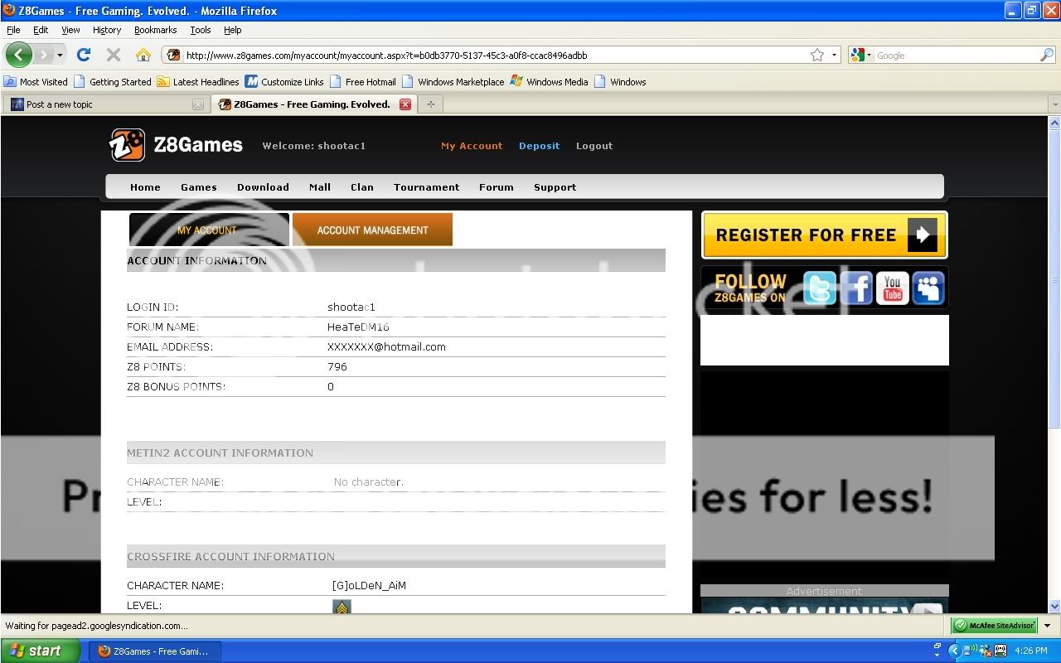Open the Mall navigation item
The width and height of the screenshot is (1061, 663).
pyautogui.click(x=320, y=187)
